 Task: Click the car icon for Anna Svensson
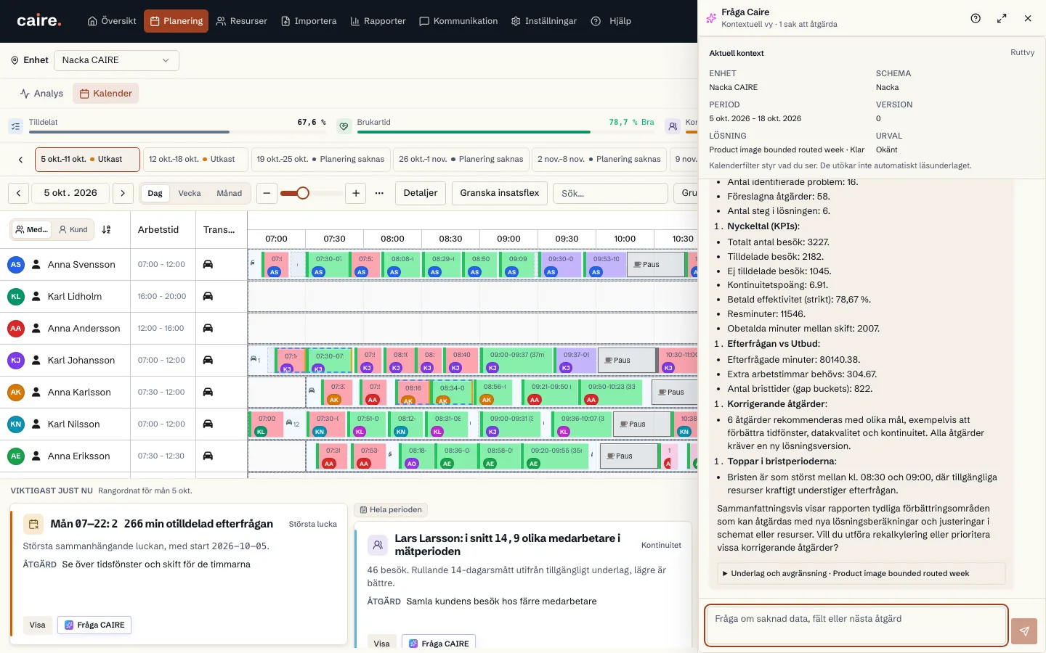click(208, 265)
